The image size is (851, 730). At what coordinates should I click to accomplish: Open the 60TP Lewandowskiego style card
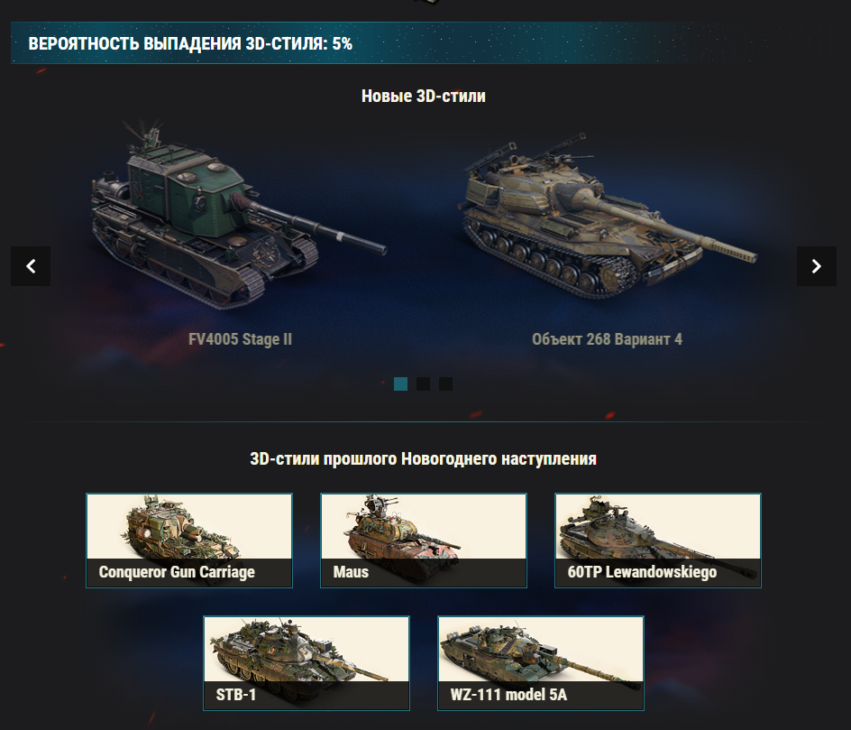658,541
